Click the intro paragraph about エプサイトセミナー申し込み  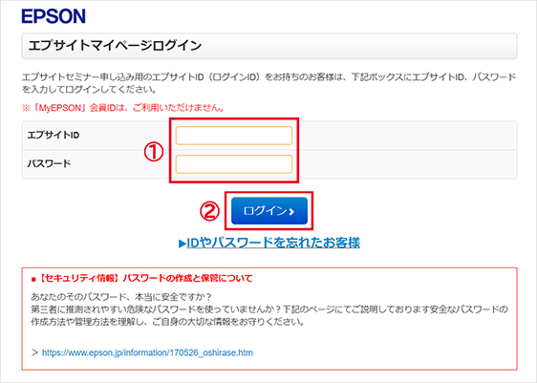[268, 83]
